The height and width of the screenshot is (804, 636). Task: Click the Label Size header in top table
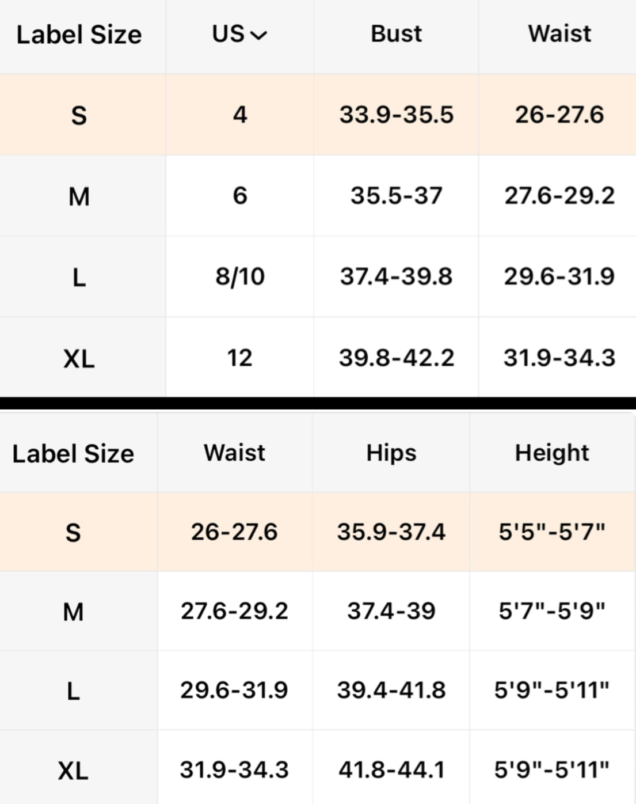(79, 35)
